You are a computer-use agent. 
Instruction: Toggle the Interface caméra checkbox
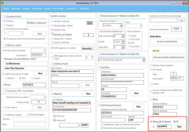click(4, 115)
